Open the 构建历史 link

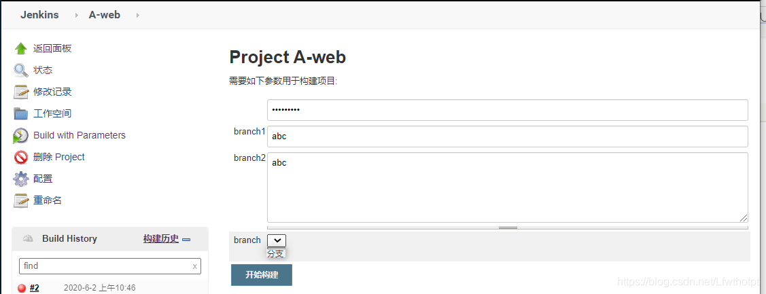pyautogui.click(x=160, y=239)
